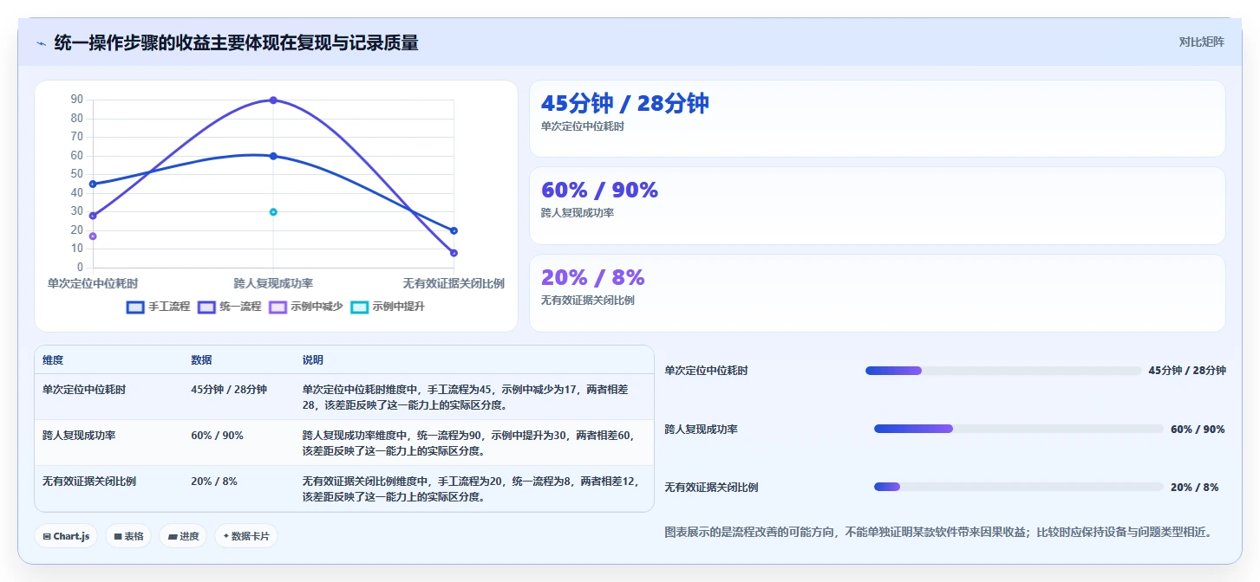This screenshot has height=582, width=1260.
Task: Click the 单次定位中位耗时 progress bar
Action: pyautogui.click(x=1003, y=371)
